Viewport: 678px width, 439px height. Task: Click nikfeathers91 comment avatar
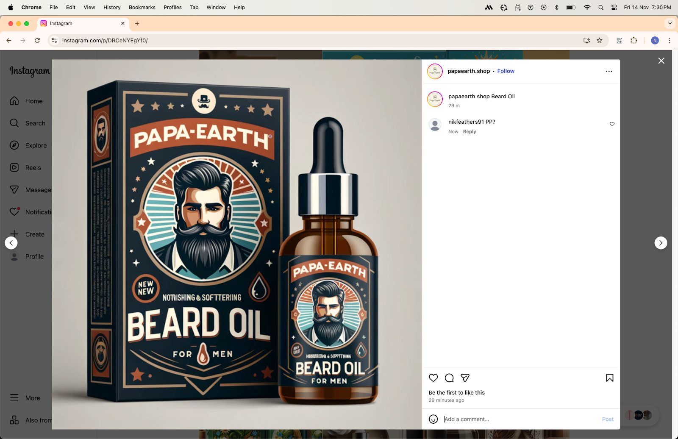[435, 125]
